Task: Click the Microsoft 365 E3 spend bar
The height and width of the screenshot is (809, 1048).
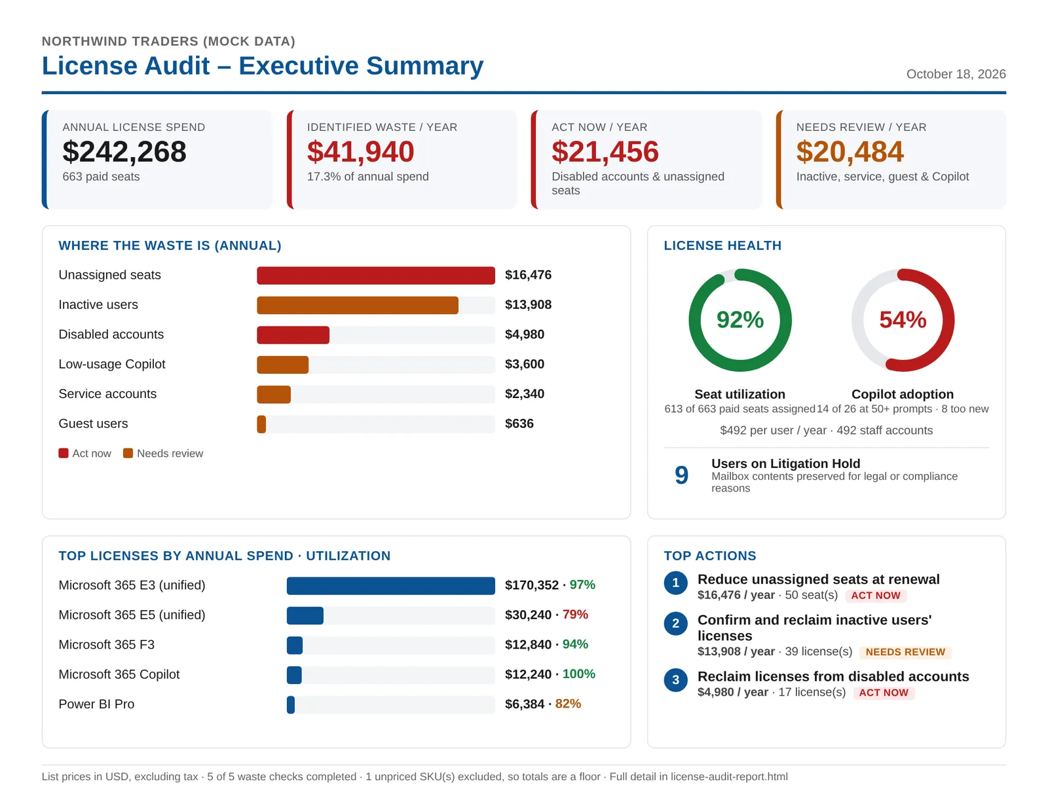Action: click(x=391, y=586)
